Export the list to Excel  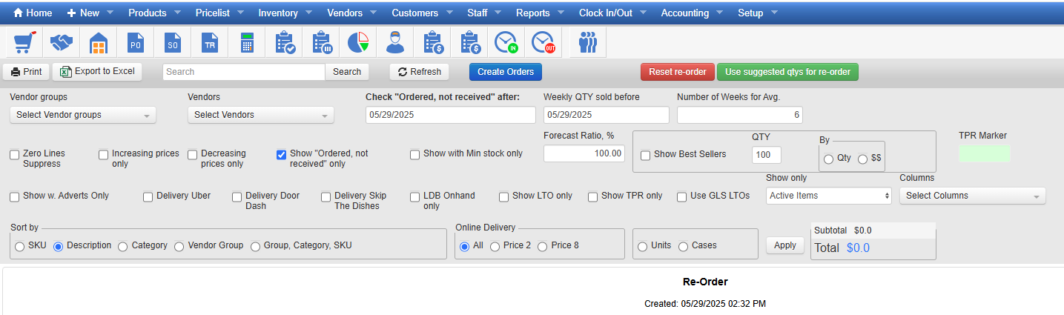tap(97, 72)
